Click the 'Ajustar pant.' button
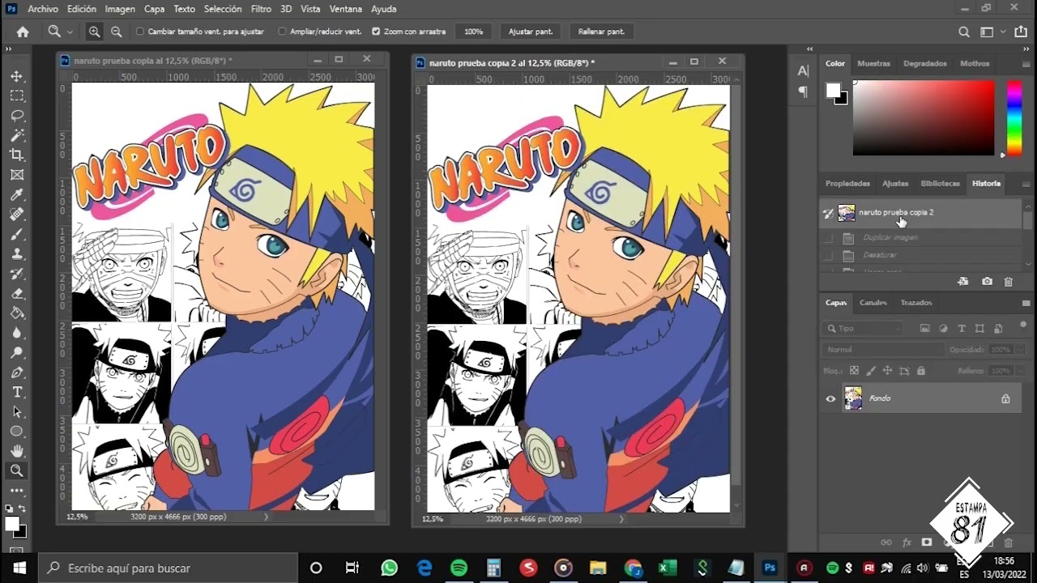 coord(531,32)
